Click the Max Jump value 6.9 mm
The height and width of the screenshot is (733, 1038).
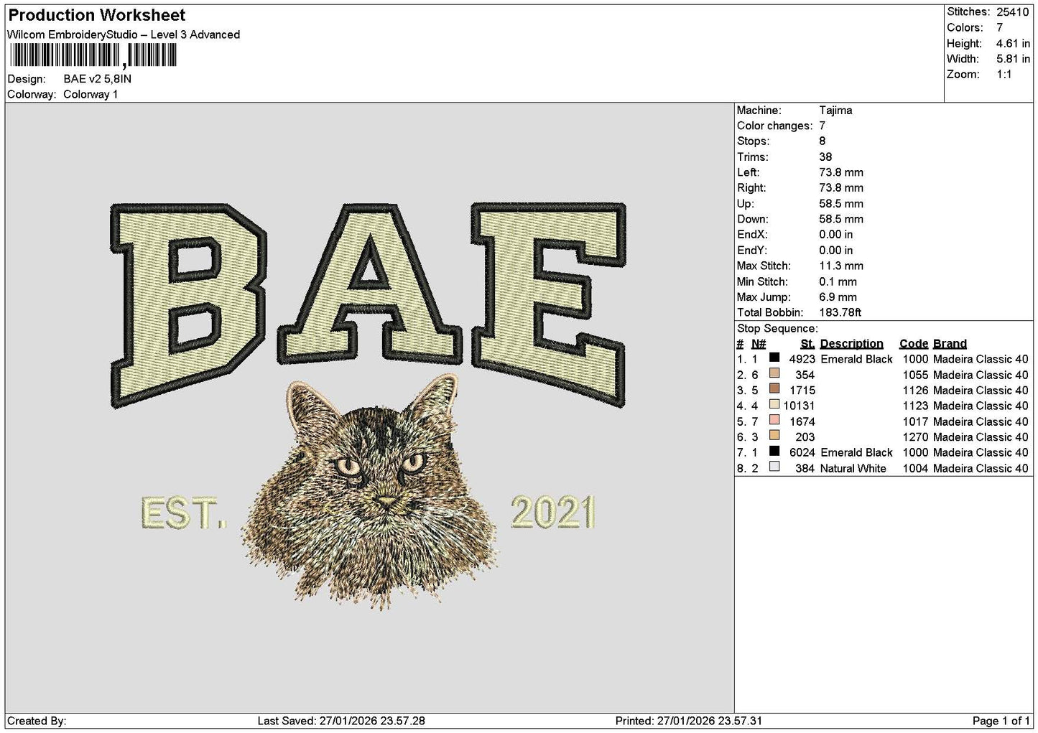point(838,297)
